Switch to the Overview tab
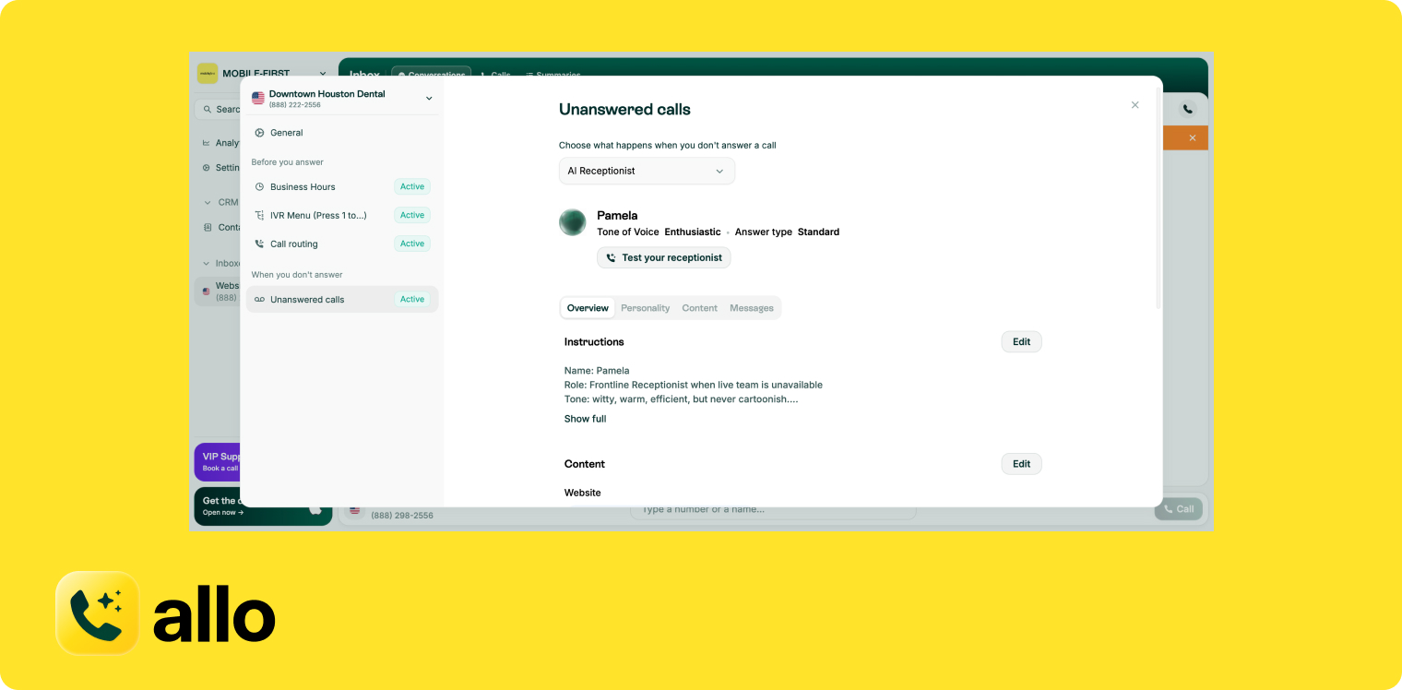This screenshot has width=1402, height=690. pos(588,308)
